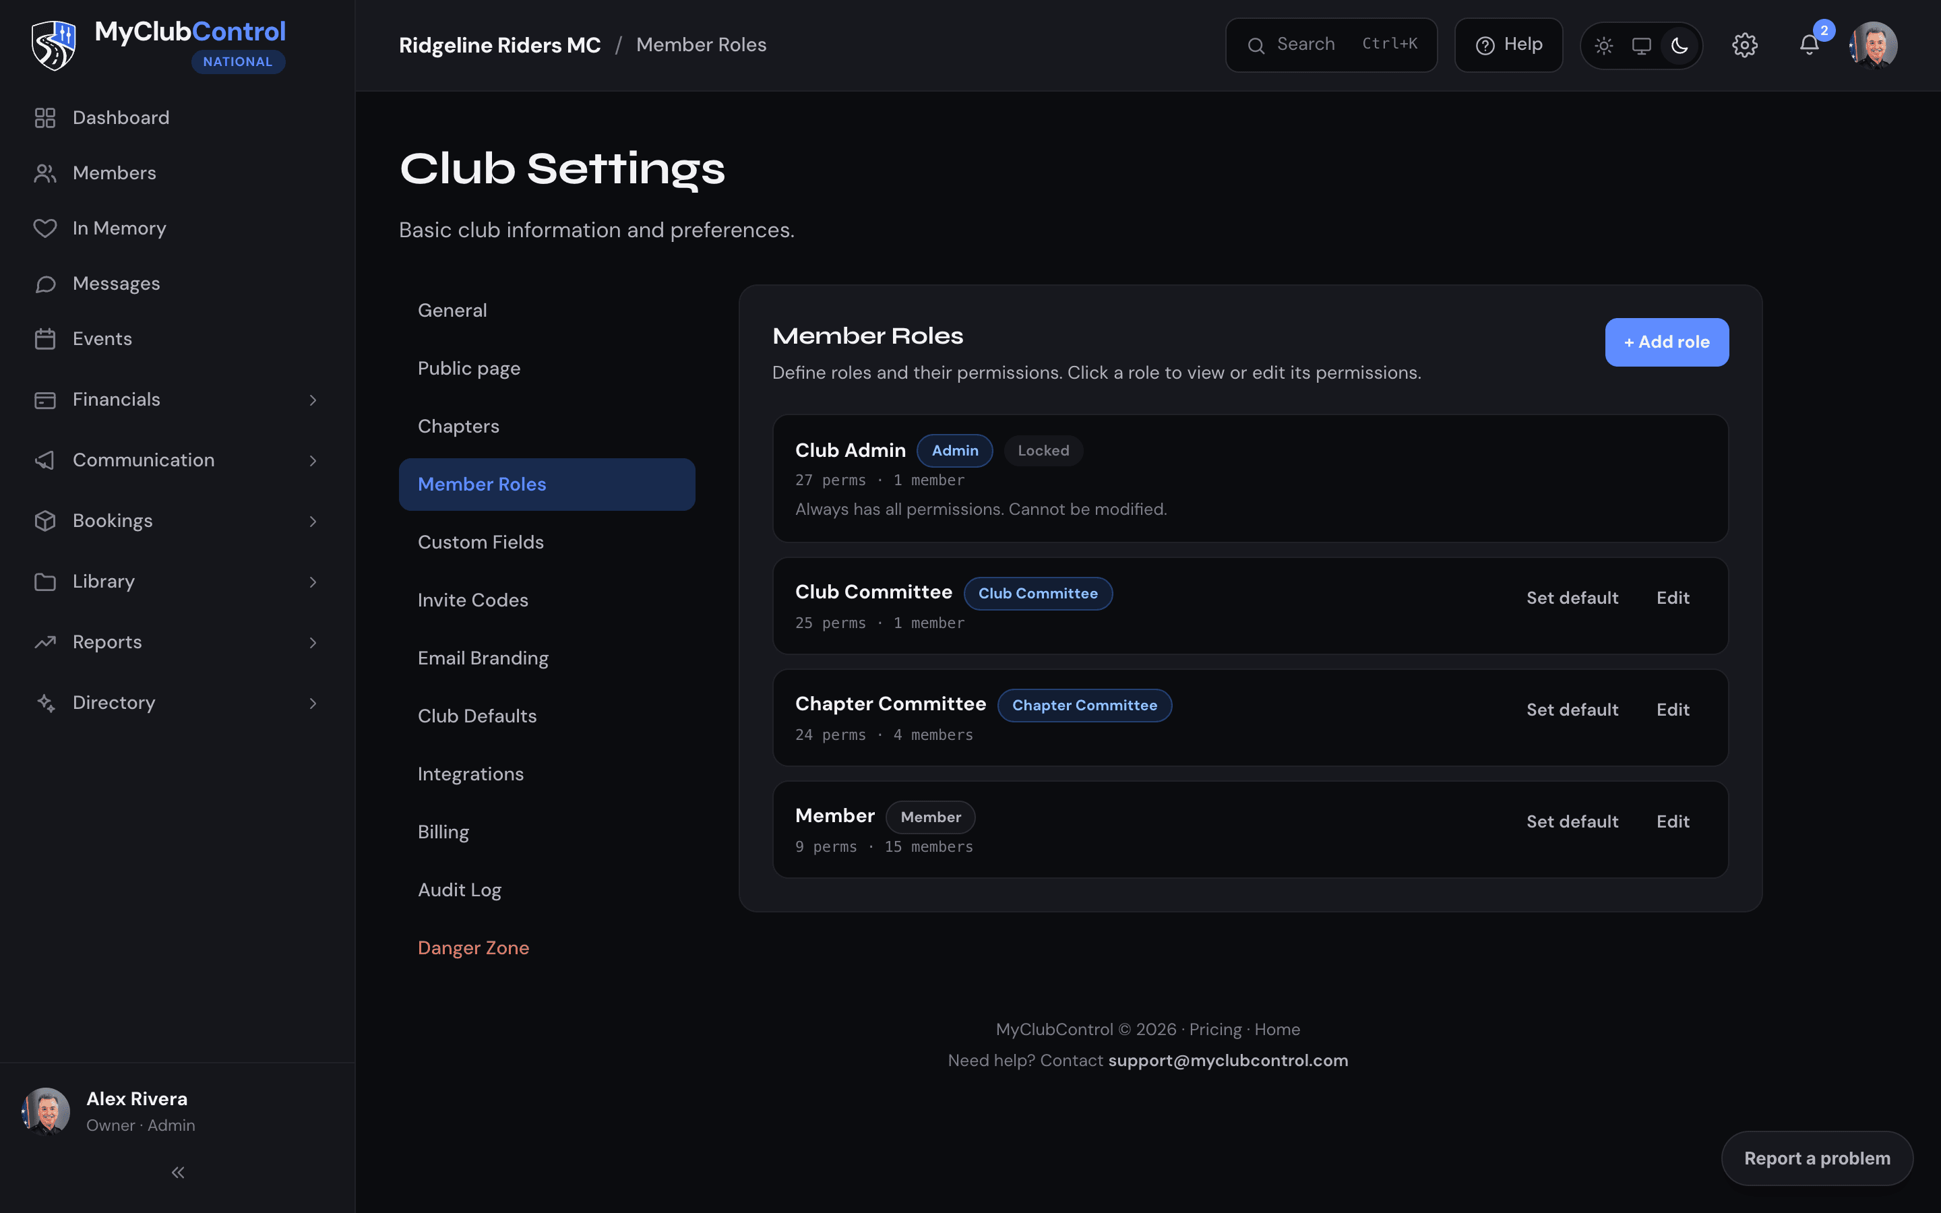Expand the Bookings submenu chevron
Image resolution: width=1941 pixels, height=1213 pixels.
313,522
